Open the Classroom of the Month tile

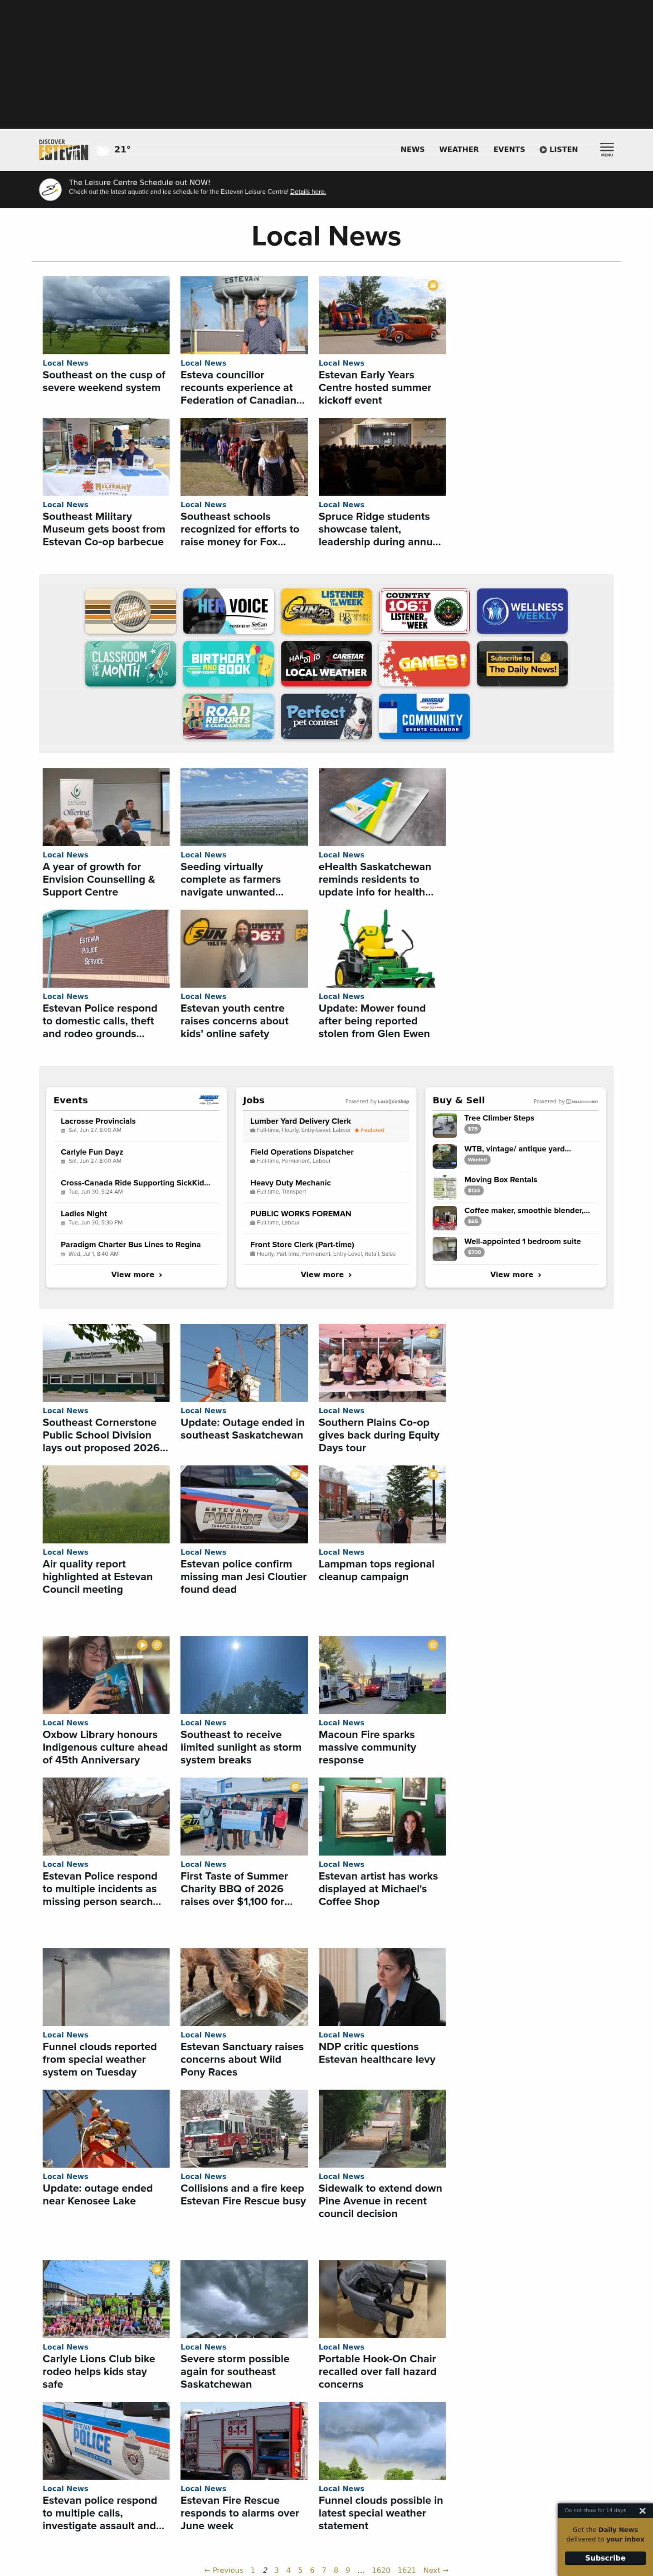(130, 664)
